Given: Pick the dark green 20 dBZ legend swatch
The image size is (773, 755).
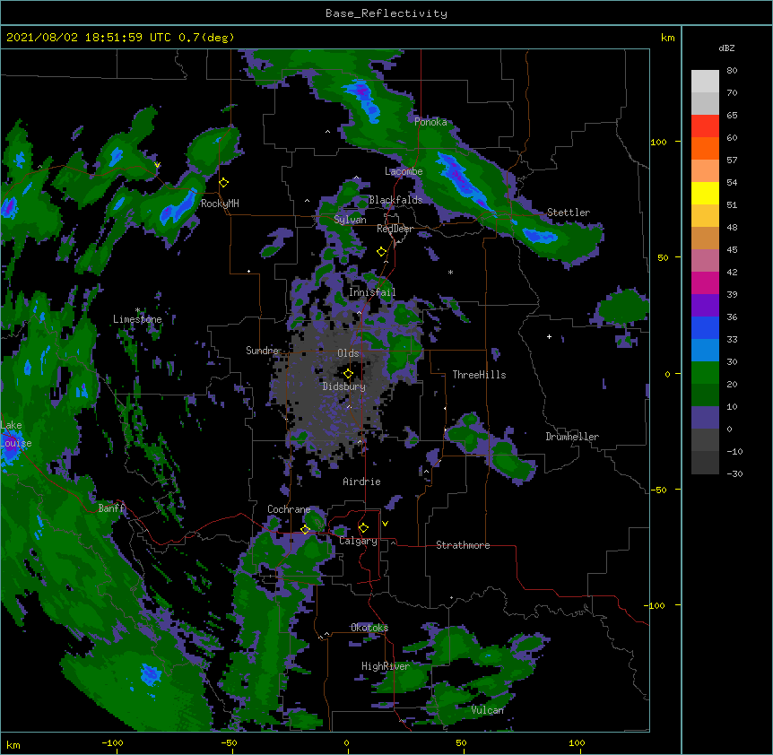Looking at the screenshot, I should [705, 395].
